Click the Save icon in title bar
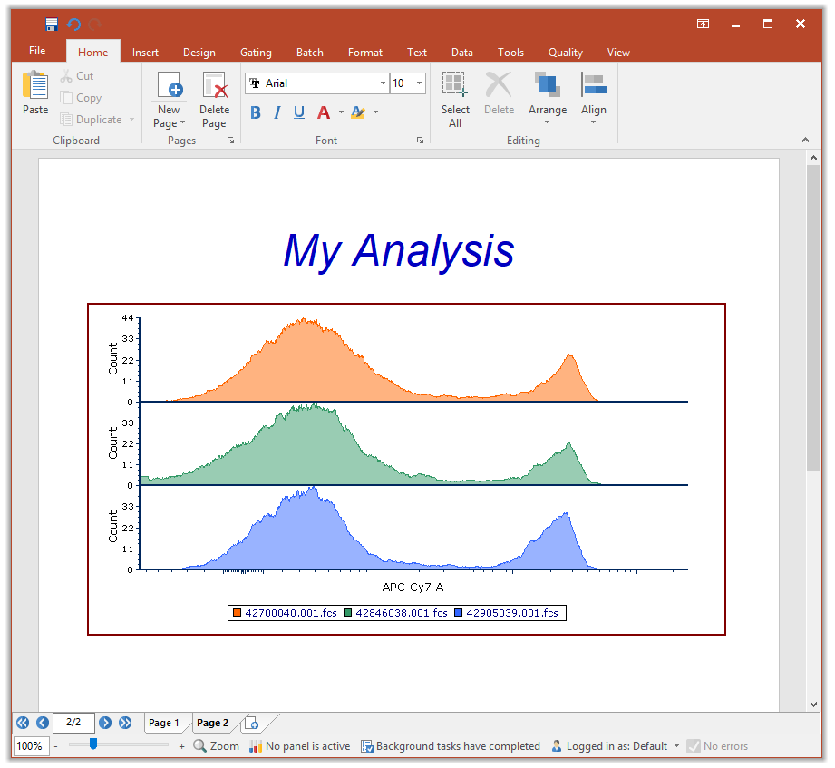 point(52,24)
